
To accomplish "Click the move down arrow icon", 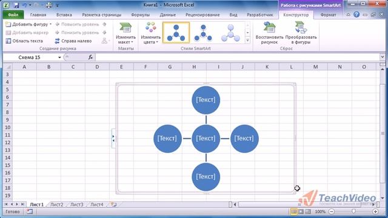I will tap(104, 32).
